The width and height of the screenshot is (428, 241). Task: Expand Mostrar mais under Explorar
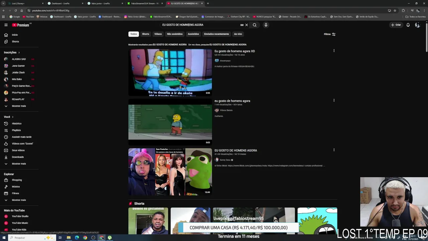tap(19, 200)
